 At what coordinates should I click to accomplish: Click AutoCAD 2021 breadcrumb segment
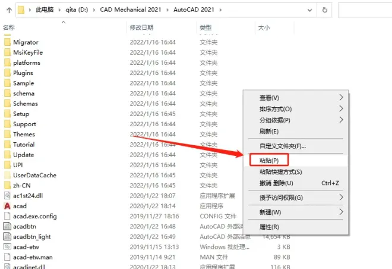pyautogui.click(x=194, y=10)
